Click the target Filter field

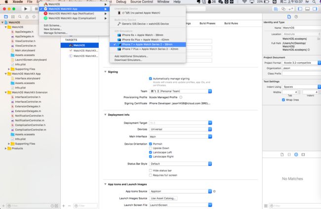click(x=85, y=206)
